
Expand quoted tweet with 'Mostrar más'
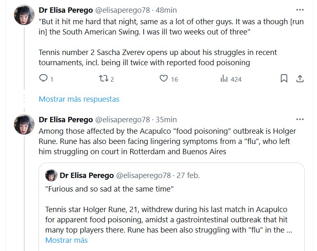(x=67, y=240)
